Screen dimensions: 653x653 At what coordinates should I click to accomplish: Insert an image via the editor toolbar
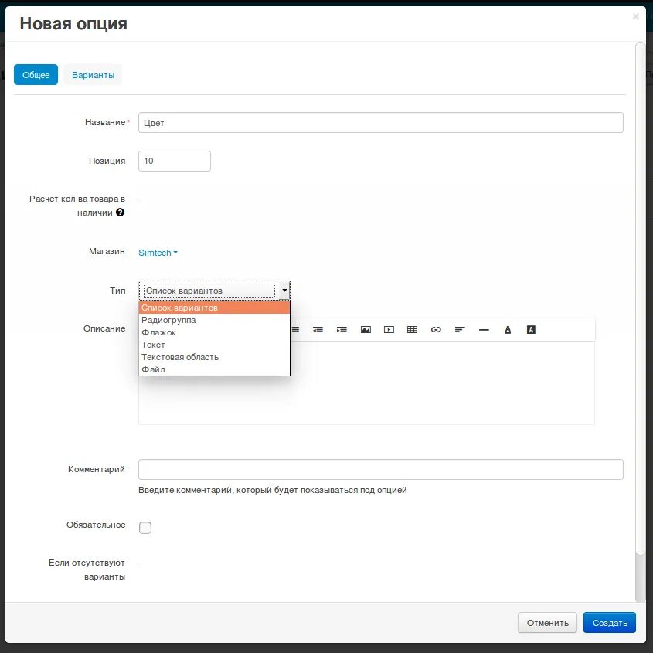366,329
